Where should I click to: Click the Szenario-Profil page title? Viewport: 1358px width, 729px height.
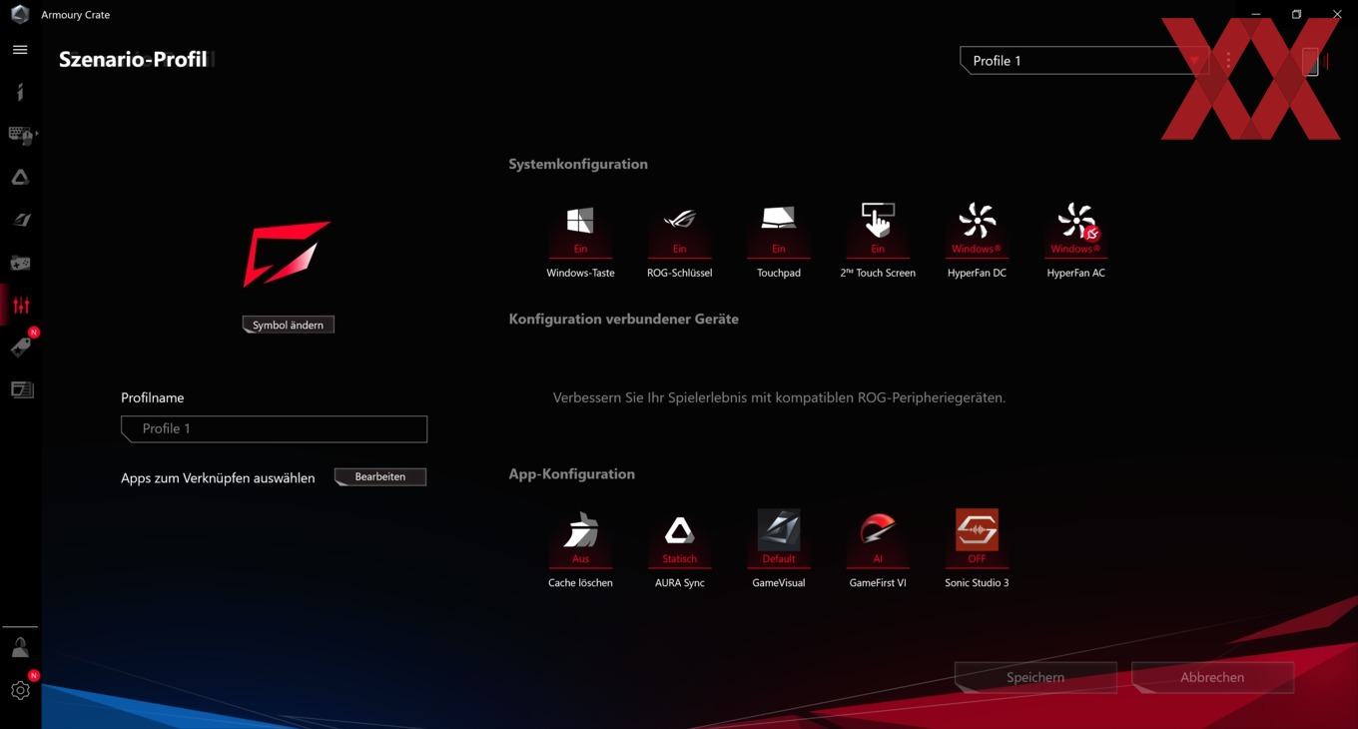coord(133,59)
